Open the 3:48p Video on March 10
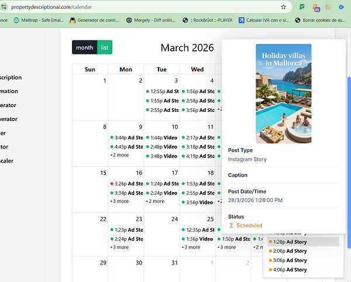 pos(162,156)
